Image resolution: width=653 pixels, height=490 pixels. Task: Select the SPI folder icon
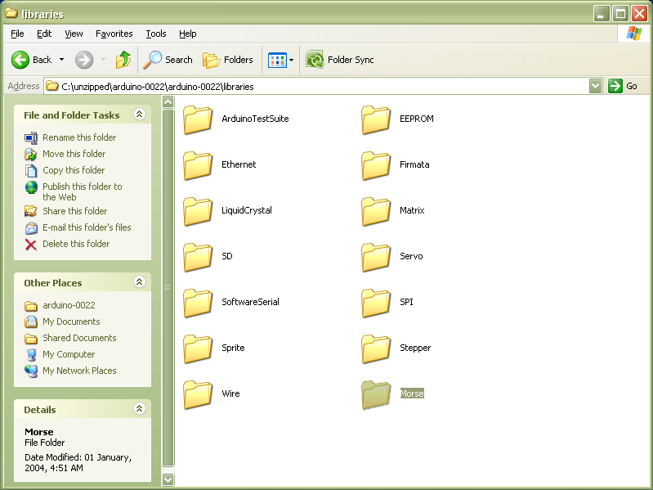click(376, 303)
